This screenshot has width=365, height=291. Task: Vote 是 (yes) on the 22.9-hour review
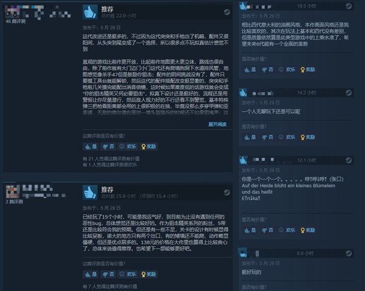91,147
